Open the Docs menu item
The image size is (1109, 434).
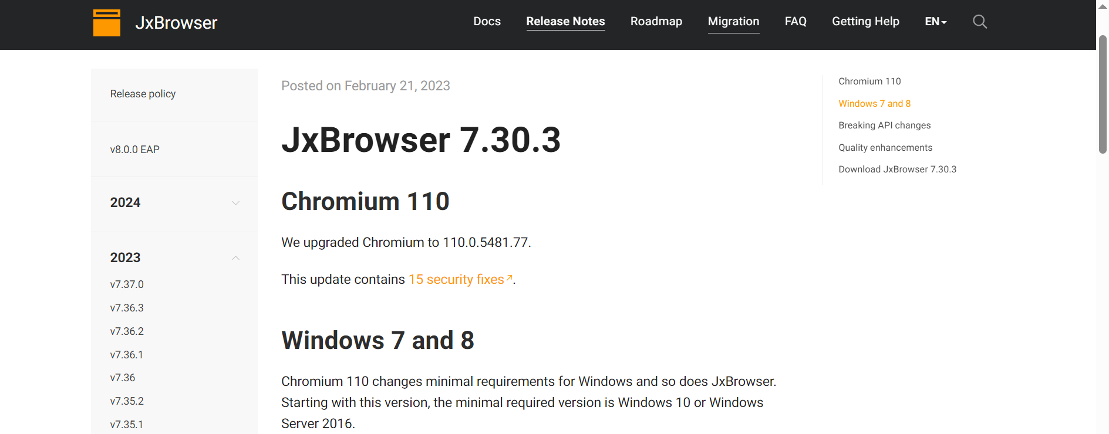(x=487, y=22)
